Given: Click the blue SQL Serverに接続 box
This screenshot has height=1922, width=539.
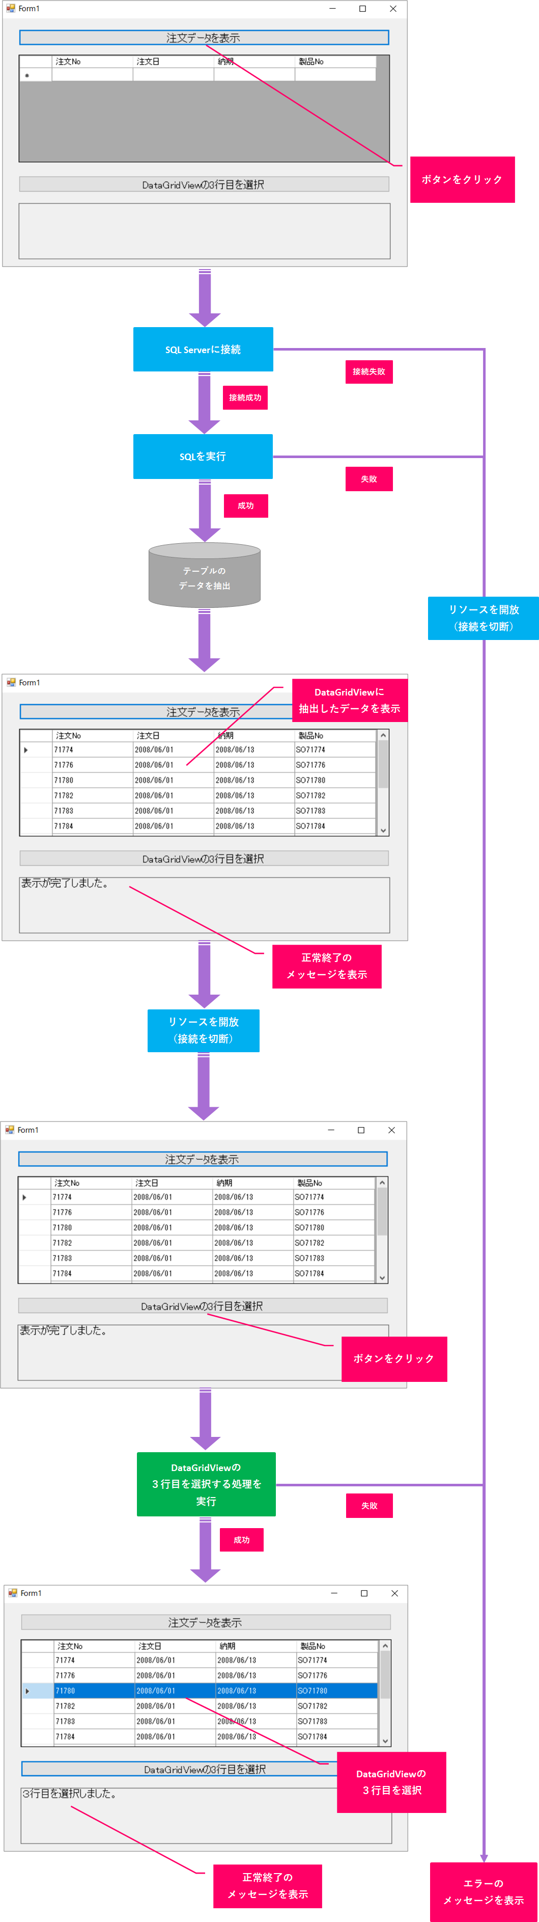Looking at the screenshot, I should pos(203,349).
